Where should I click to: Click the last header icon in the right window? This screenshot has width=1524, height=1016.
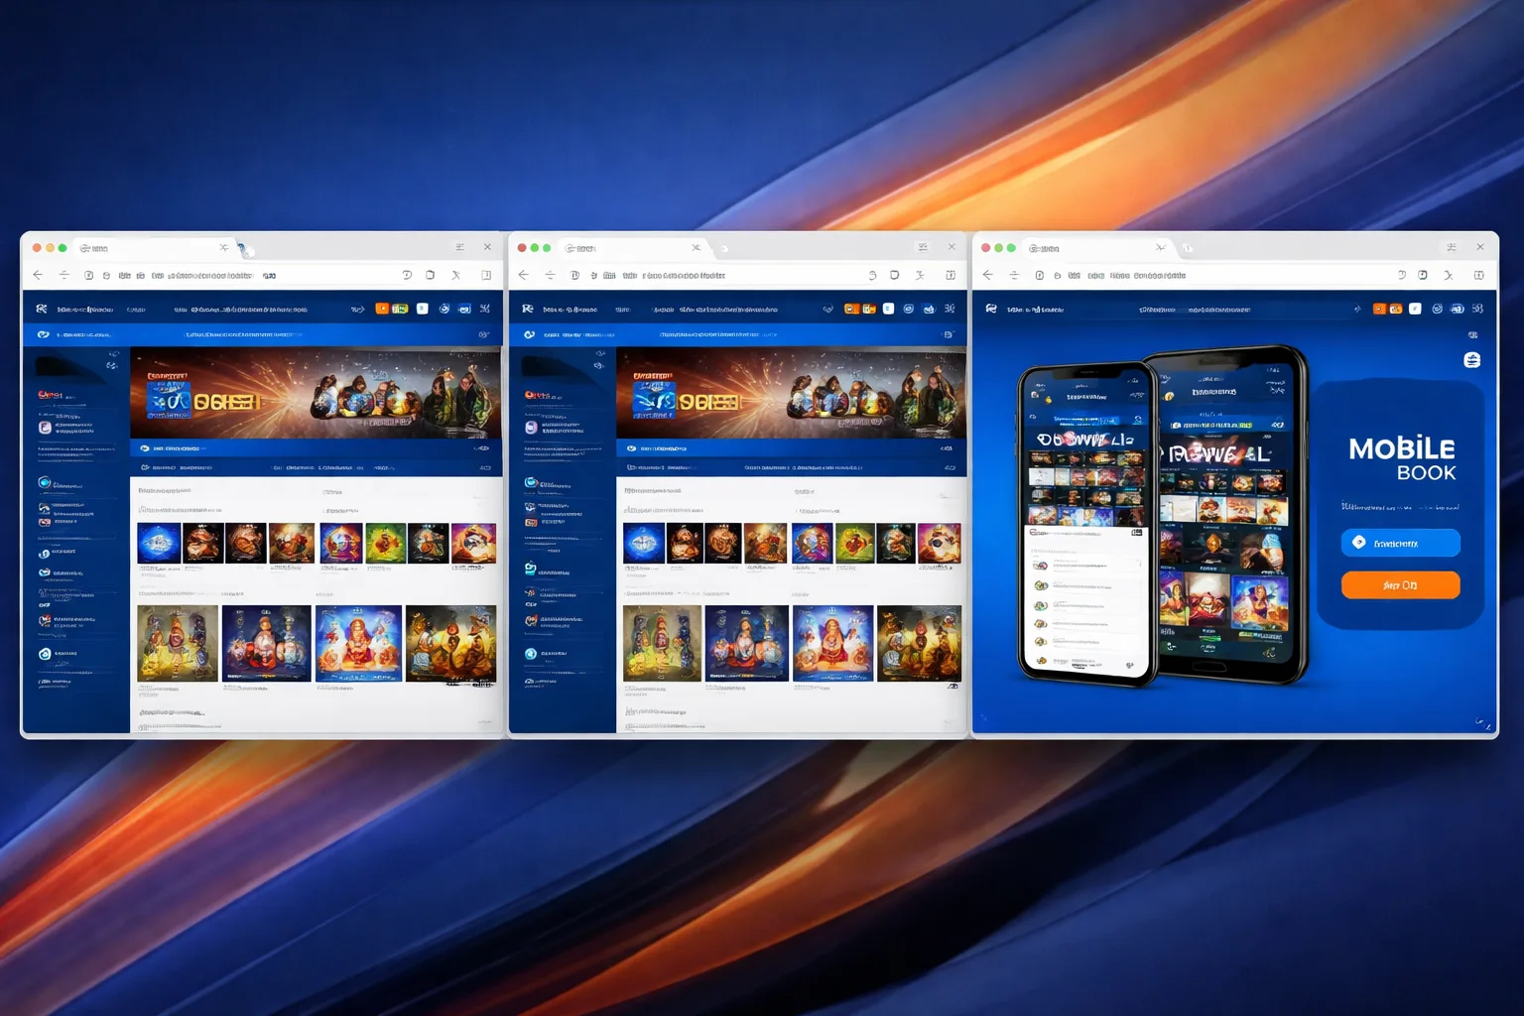(1477, 309)
